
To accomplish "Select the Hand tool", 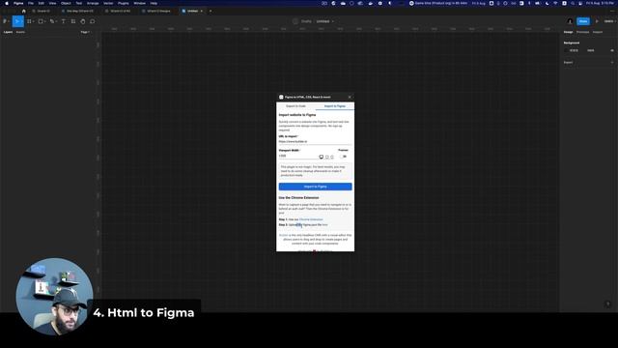I will (83, 21).
